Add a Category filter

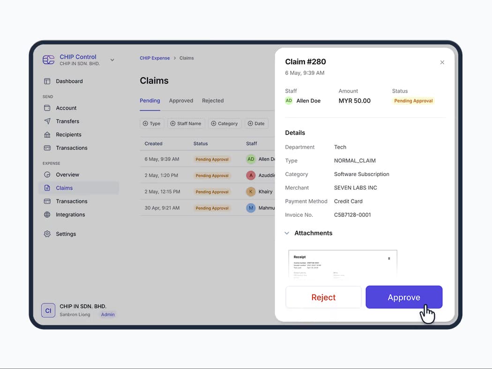tap(224, 124)
